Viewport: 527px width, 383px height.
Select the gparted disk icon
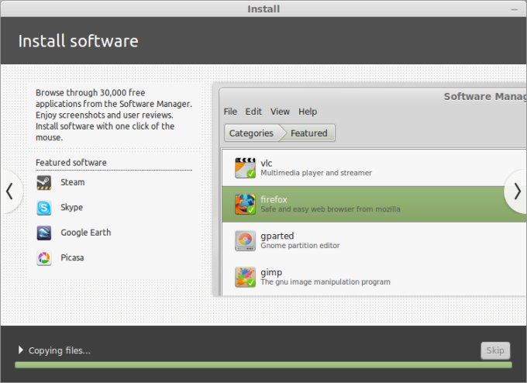click(x=245, y=240)
